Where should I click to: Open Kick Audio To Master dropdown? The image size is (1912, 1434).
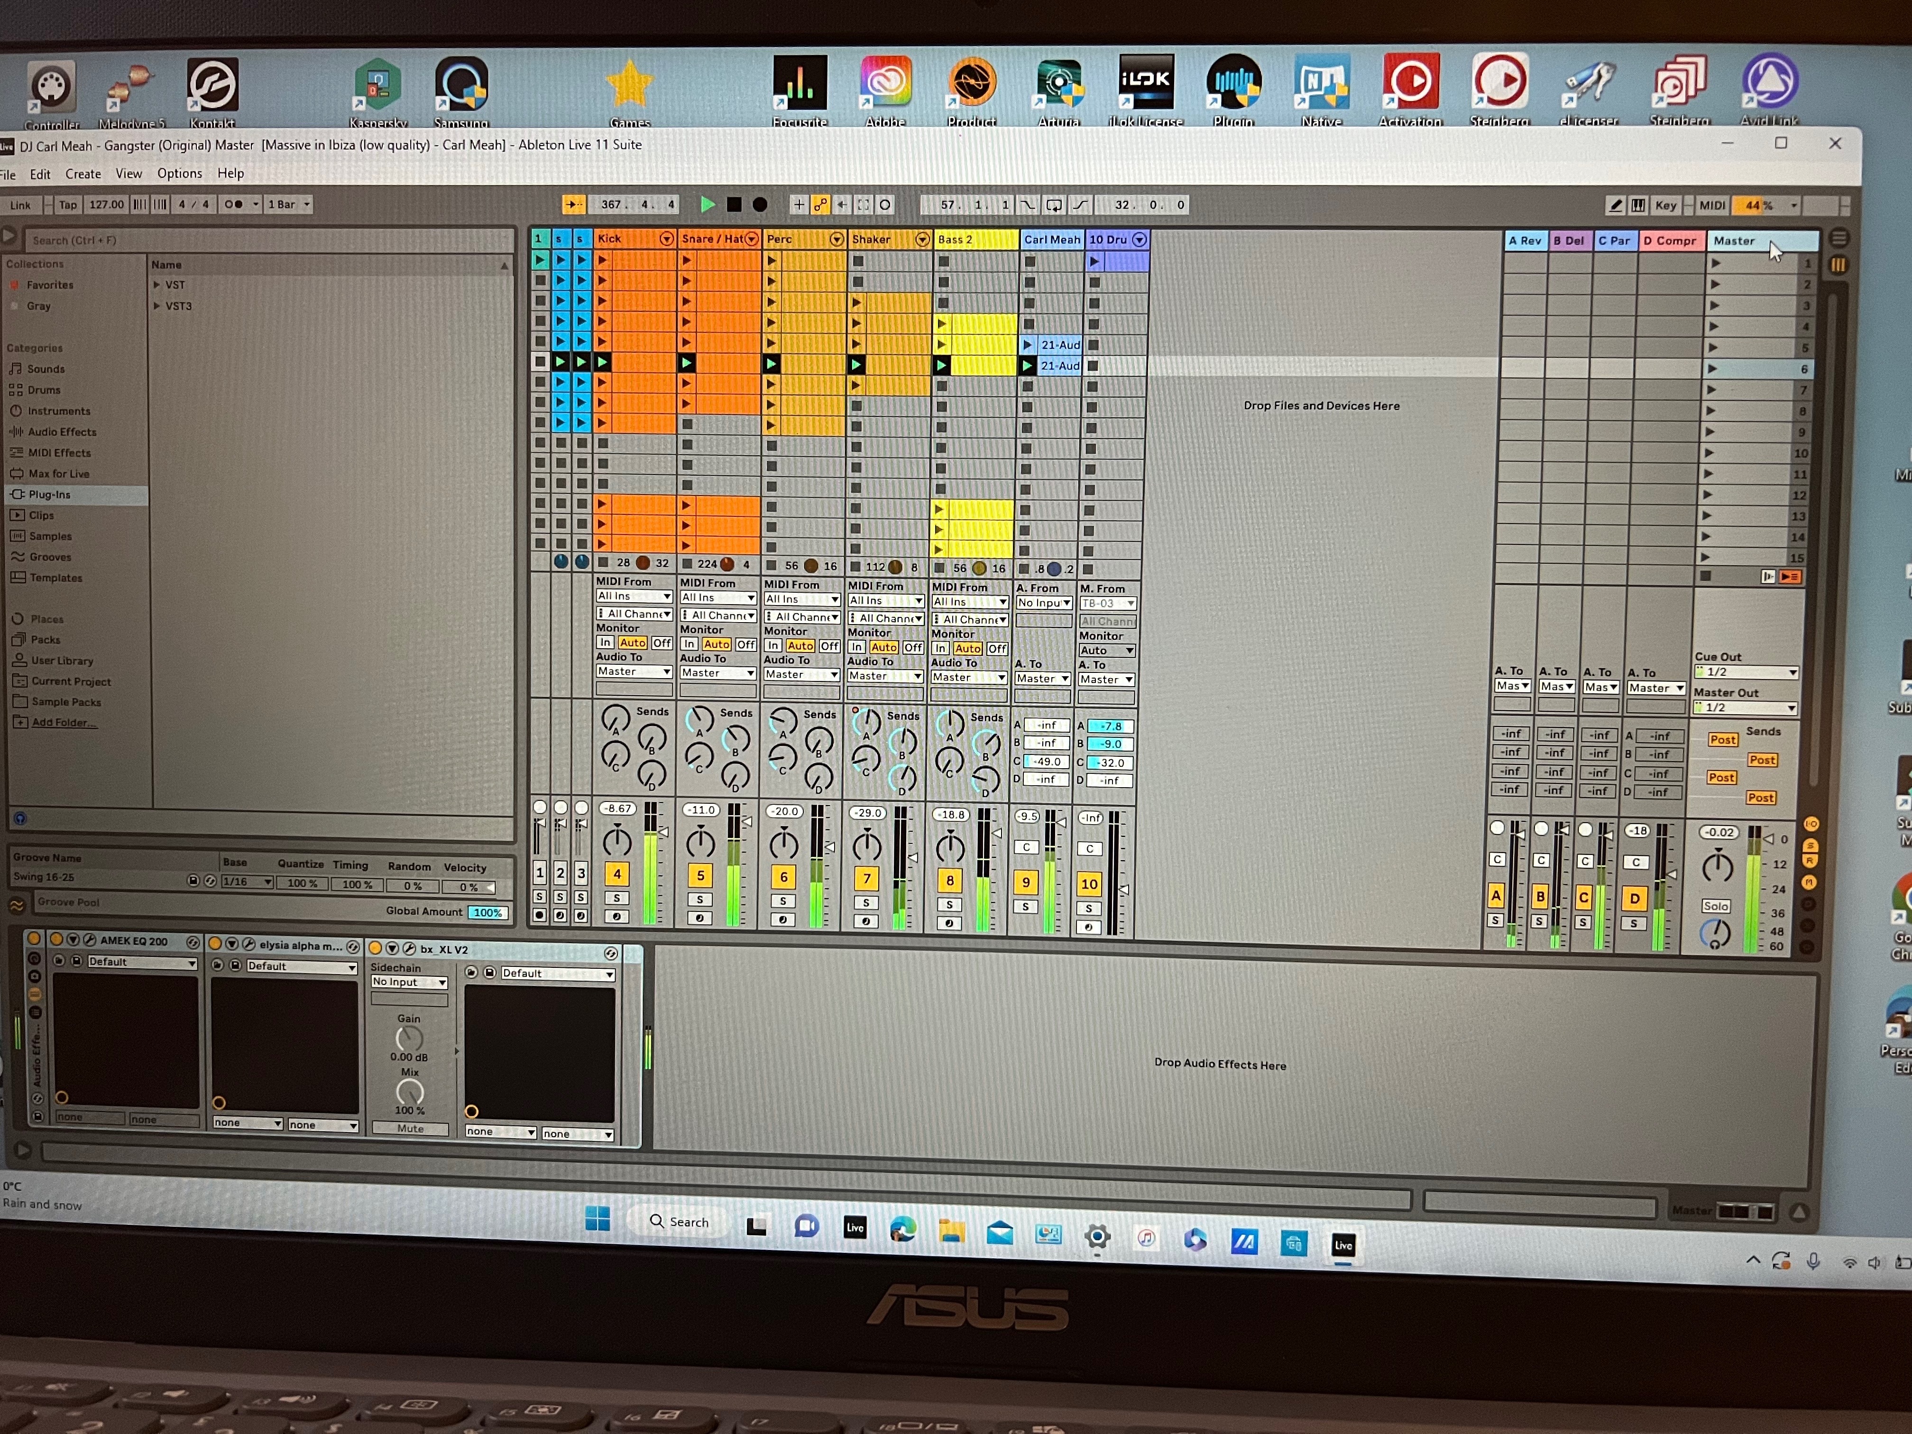[x=634, y=671]
